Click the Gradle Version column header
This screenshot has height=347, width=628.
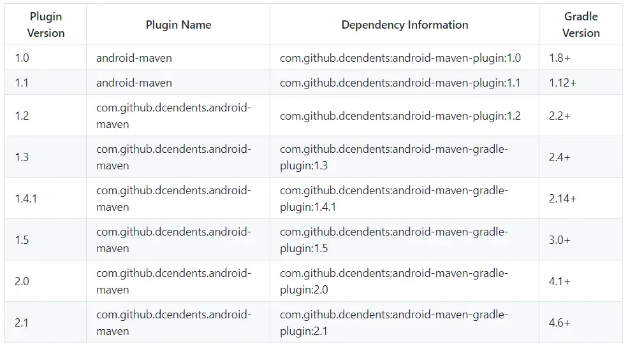(x=581, y=25)
